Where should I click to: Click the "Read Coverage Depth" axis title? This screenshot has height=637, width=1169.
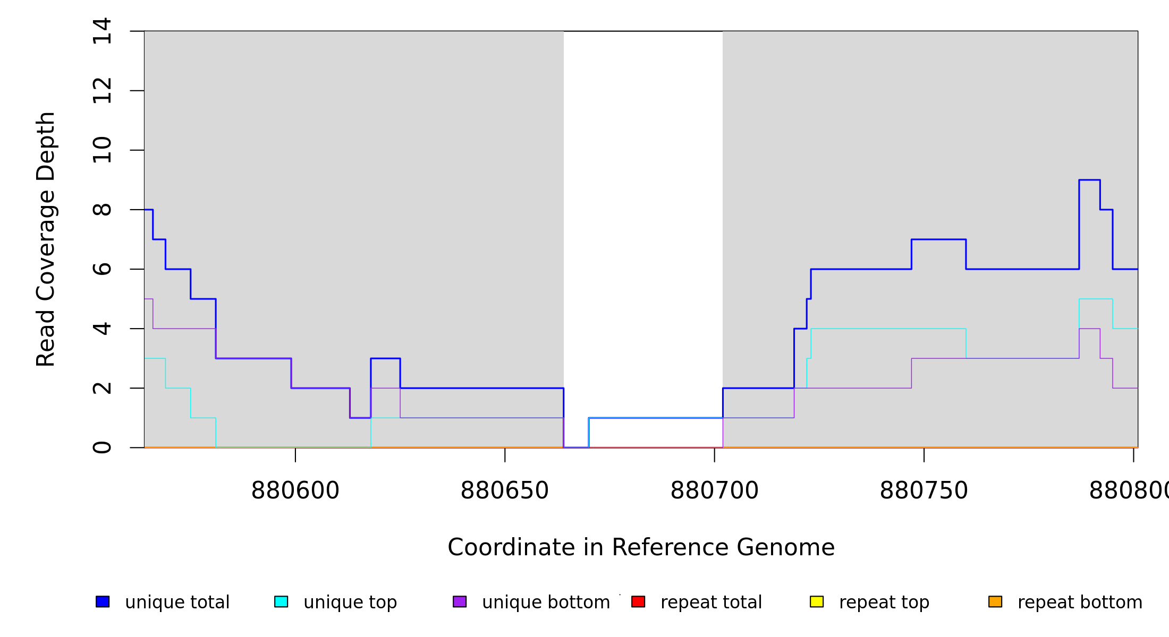46,239
